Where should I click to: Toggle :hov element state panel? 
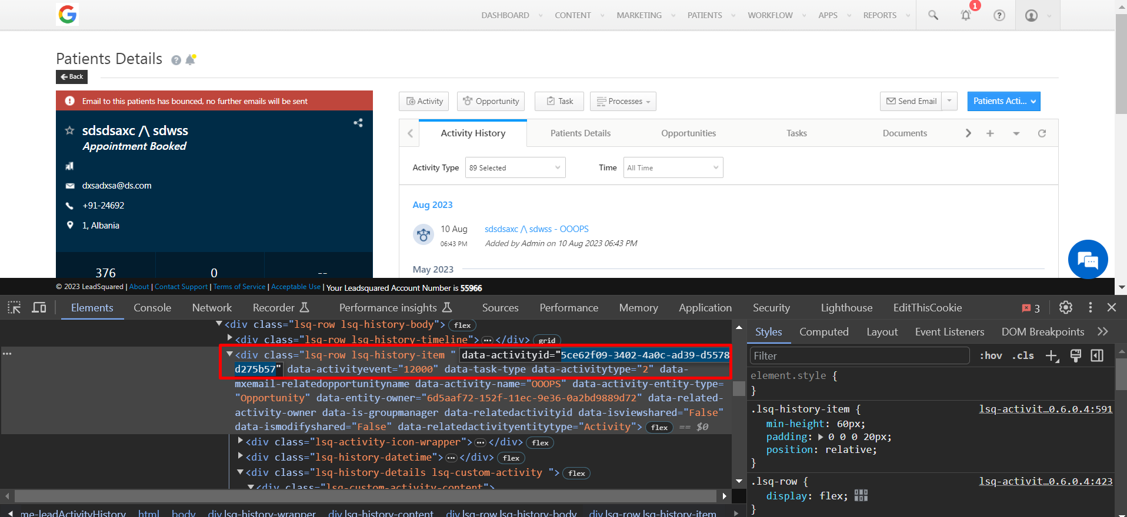click(991, 355)
